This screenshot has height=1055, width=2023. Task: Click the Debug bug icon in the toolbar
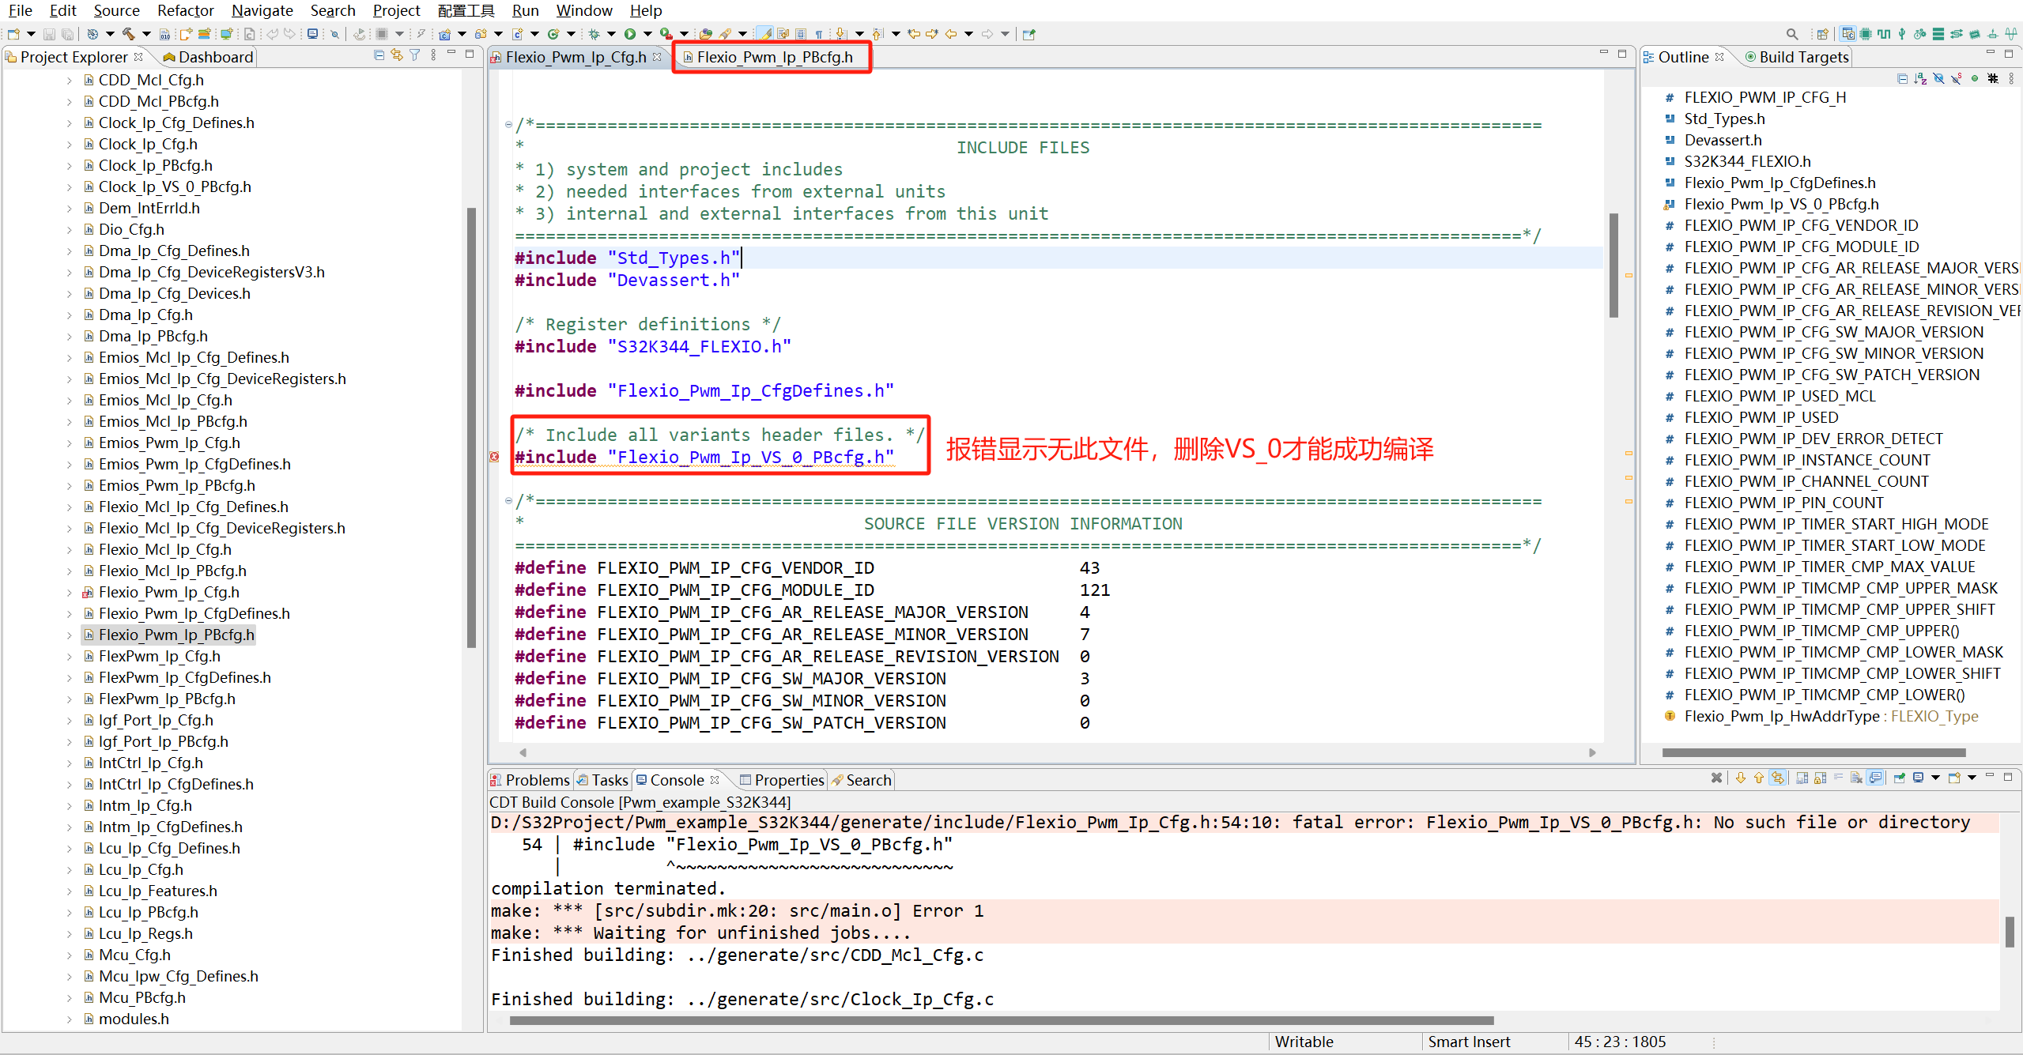[x=594, y=34]
